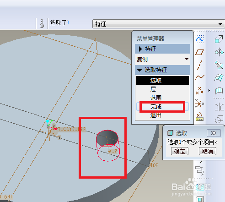
Task: Click 取消 in the 选取 dialog
Action: [208, 151]
